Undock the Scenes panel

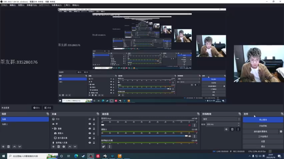pos(48,114)
